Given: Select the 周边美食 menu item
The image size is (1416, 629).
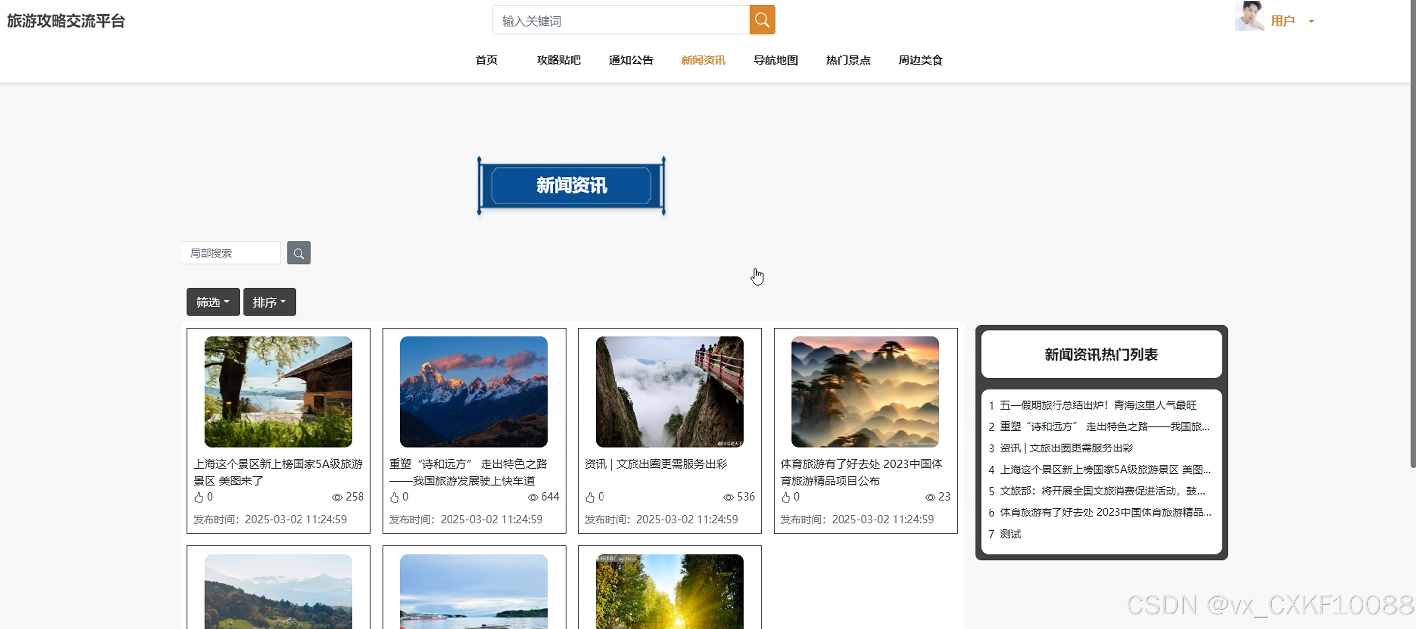Looking at the screenshot, I should tap(920, 60).
